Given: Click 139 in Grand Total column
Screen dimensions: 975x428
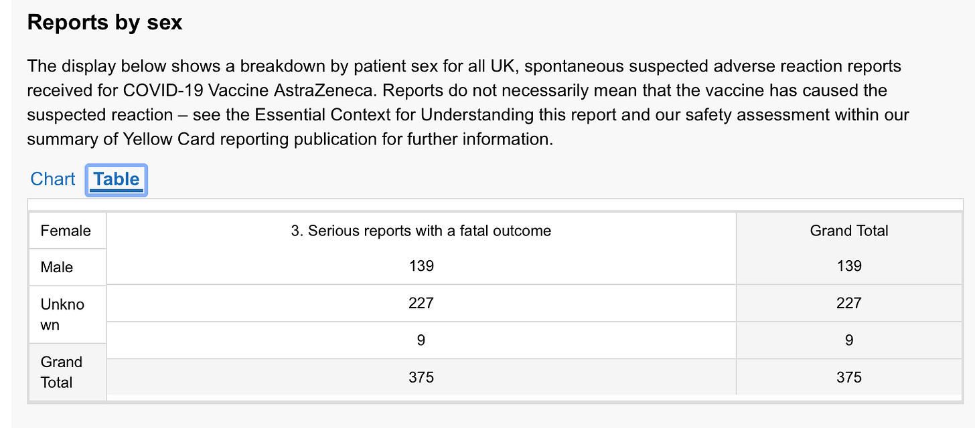Looking at the screenshot, I should [x=849, y=266].
